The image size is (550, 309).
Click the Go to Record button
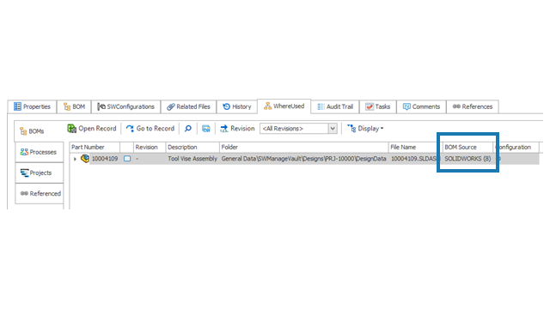click(150, 129)
